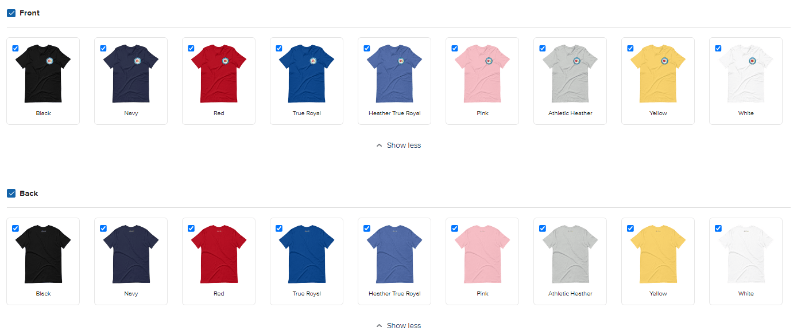Collapse Back mockups with Show less

pyautogui.click(x=398, y=326)
